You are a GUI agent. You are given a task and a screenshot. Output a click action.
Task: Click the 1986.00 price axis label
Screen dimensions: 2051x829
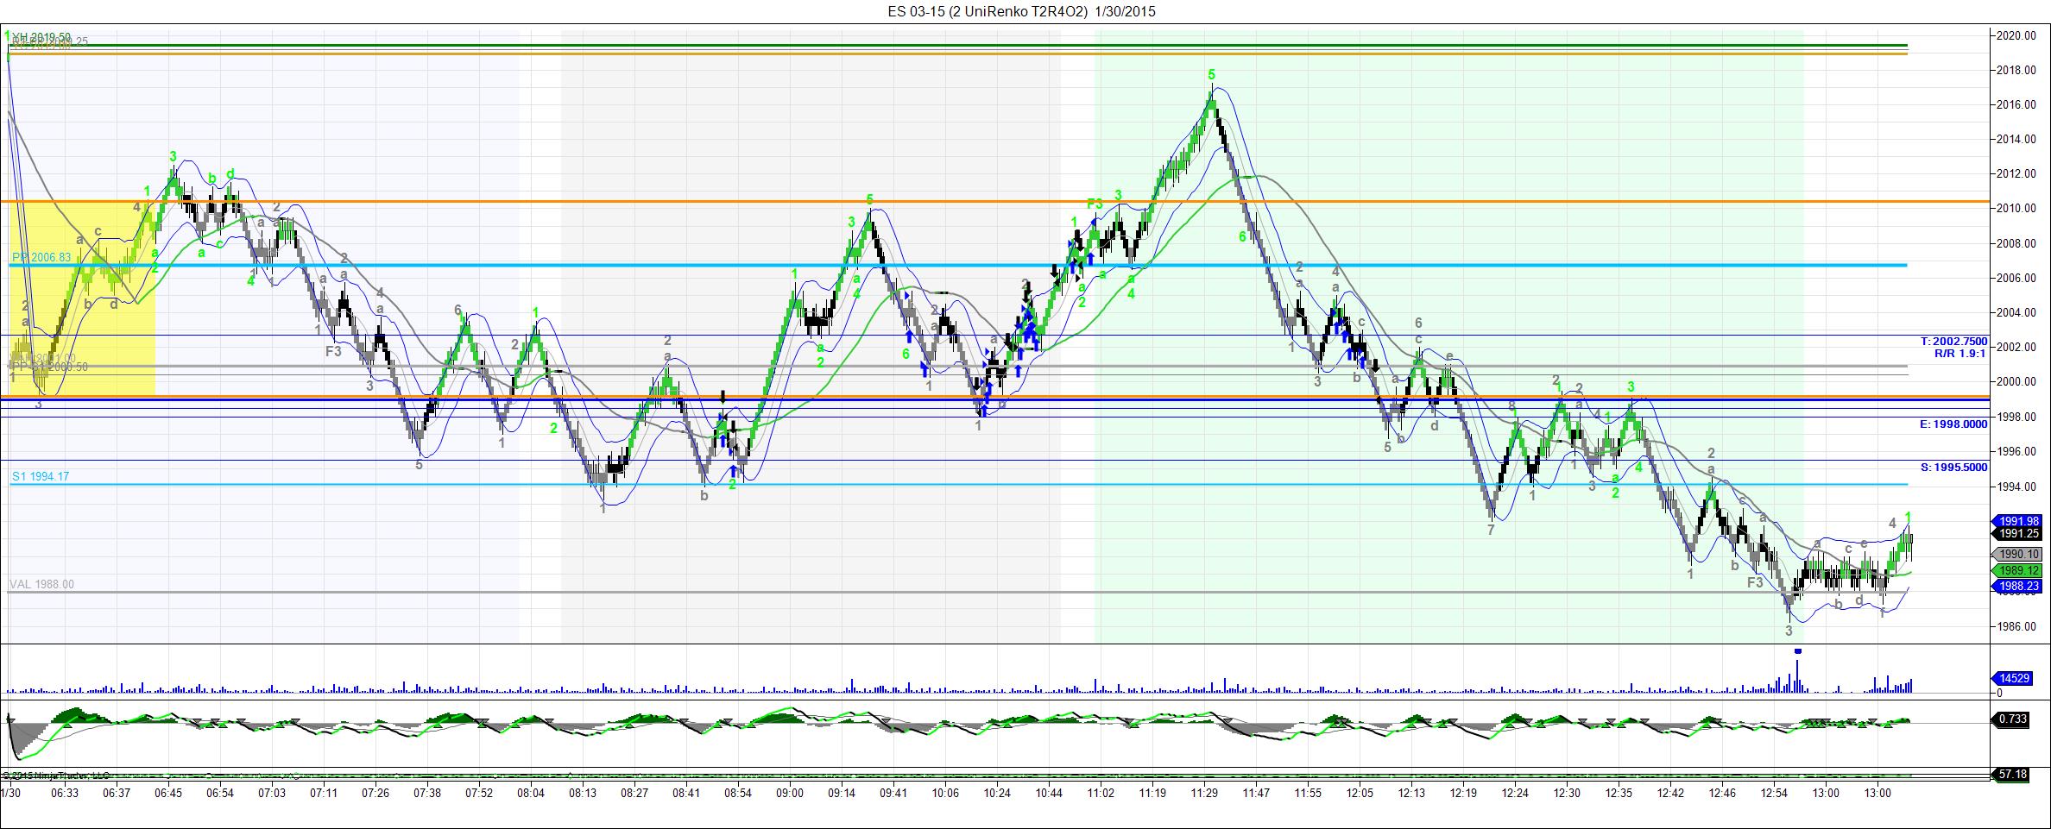(x=2018, y=626)
